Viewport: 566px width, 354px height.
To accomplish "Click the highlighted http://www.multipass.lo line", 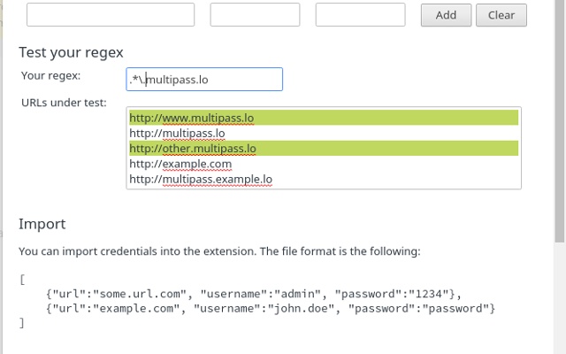I will [191, 118].
